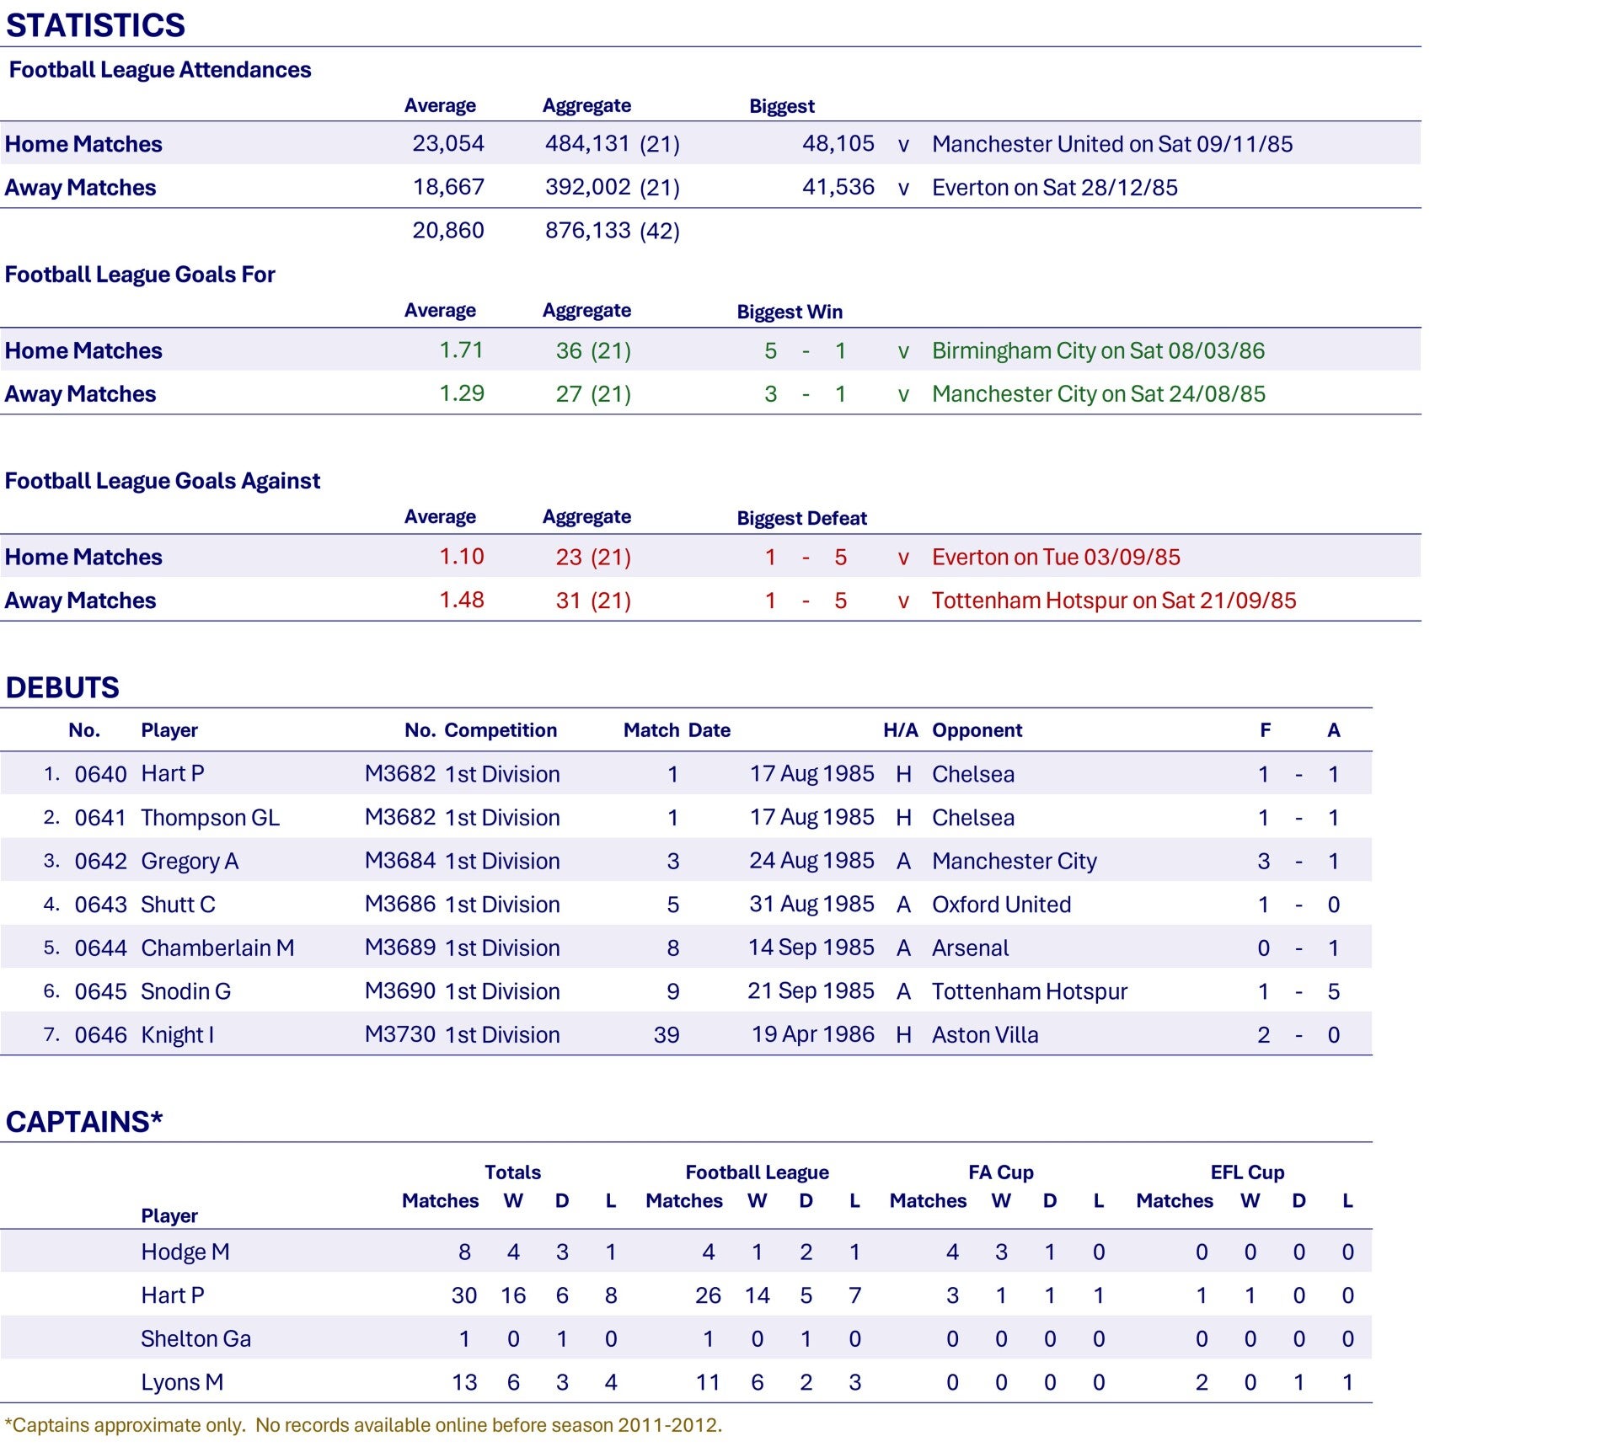This screenshot has width=1617, height=1447.
Task: Click the Birmingham City biggest win entry
Action: click(1098, 350)
